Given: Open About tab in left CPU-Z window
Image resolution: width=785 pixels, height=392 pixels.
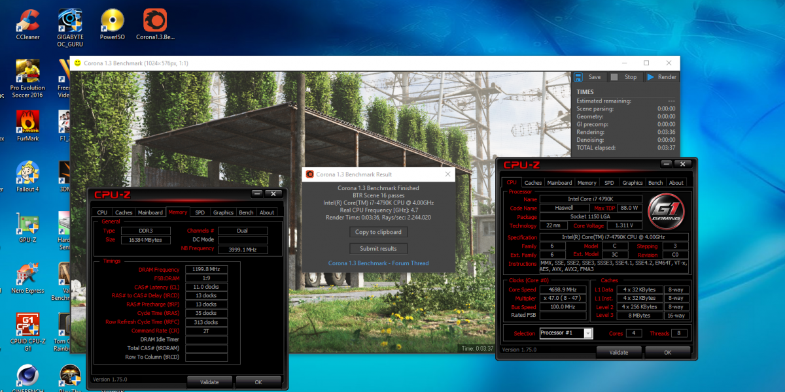Looking at the screenshot, I should [267, 212].
